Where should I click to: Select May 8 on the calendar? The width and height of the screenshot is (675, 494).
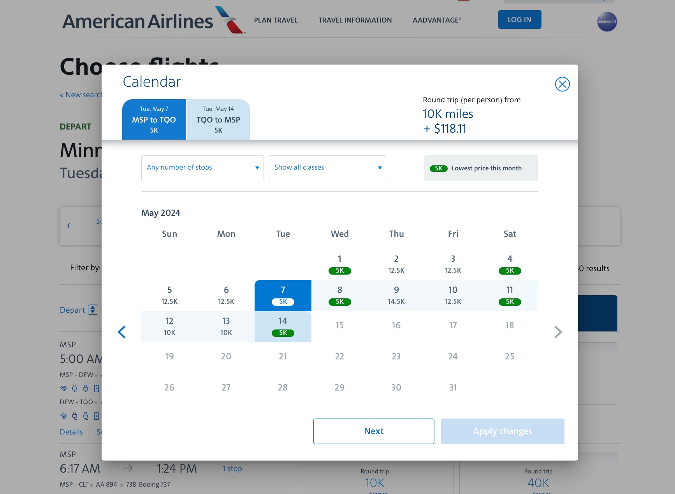(339, 295)
